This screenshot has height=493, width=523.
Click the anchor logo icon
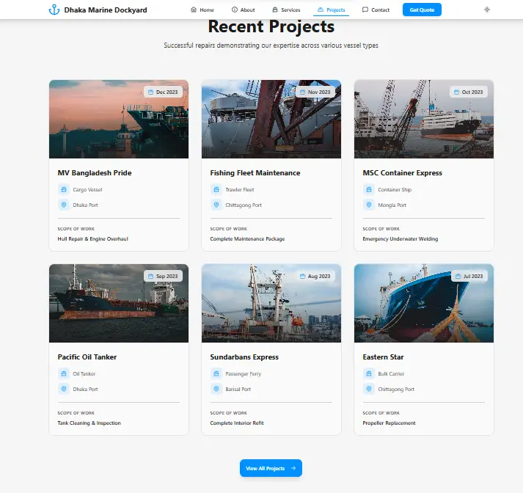click(54, 10)
